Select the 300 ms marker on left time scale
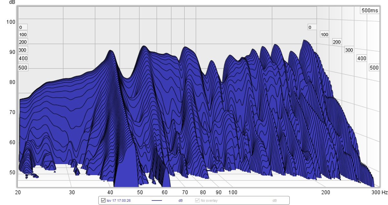The image size is (388, 205). 23,50
